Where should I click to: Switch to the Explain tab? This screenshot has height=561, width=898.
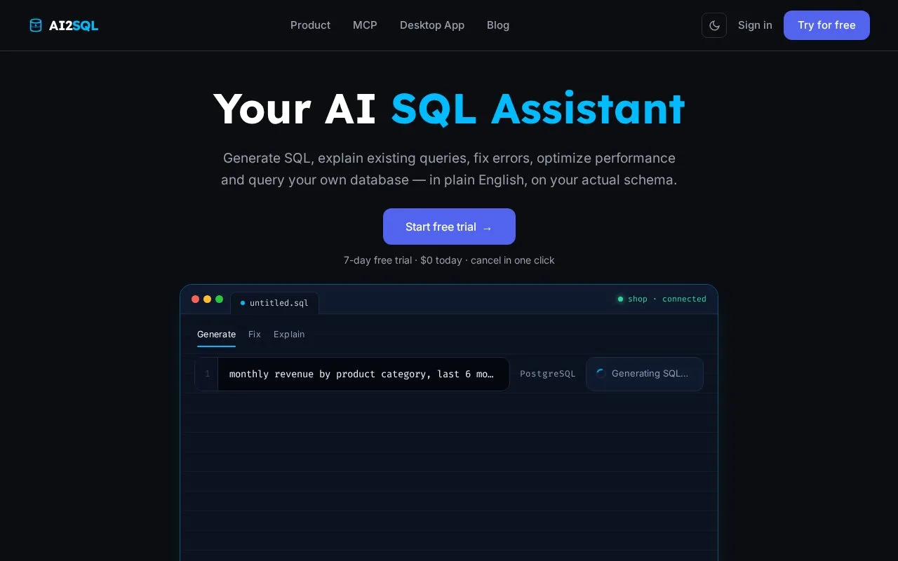click(x=289, y=334)
